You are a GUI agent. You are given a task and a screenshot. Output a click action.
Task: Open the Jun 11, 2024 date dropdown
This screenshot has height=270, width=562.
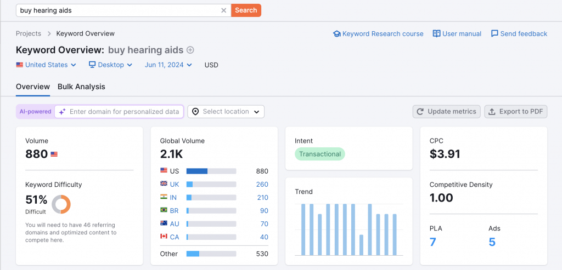click(168, 65)
